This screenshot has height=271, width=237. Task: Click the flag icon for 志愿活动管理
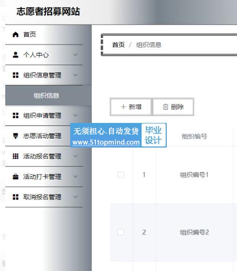(x=16, y=136)
